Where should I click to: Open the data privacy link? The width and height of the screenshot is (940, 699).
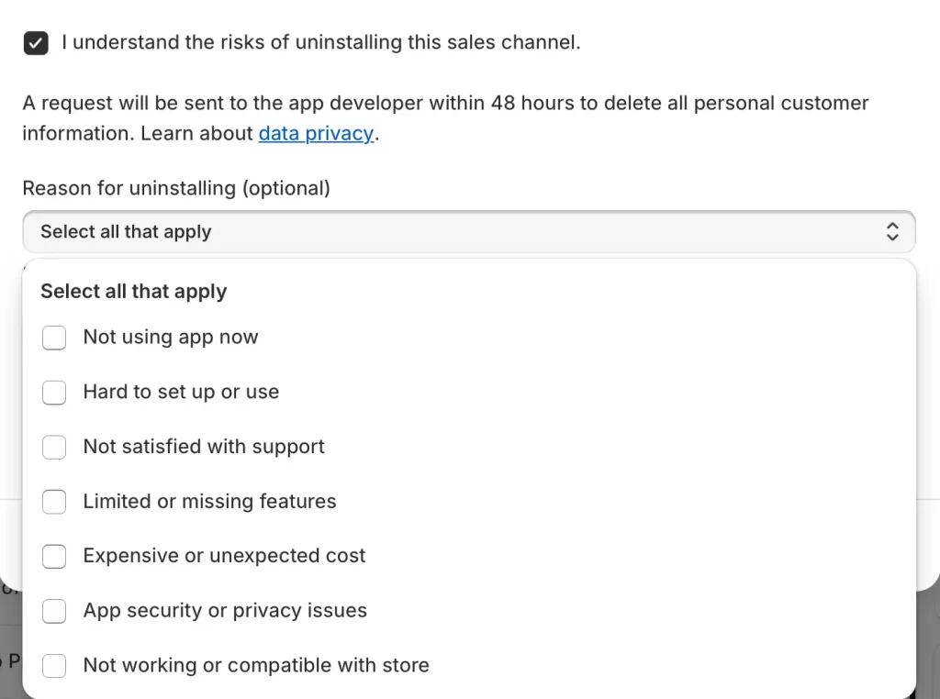tap(316, 133)
